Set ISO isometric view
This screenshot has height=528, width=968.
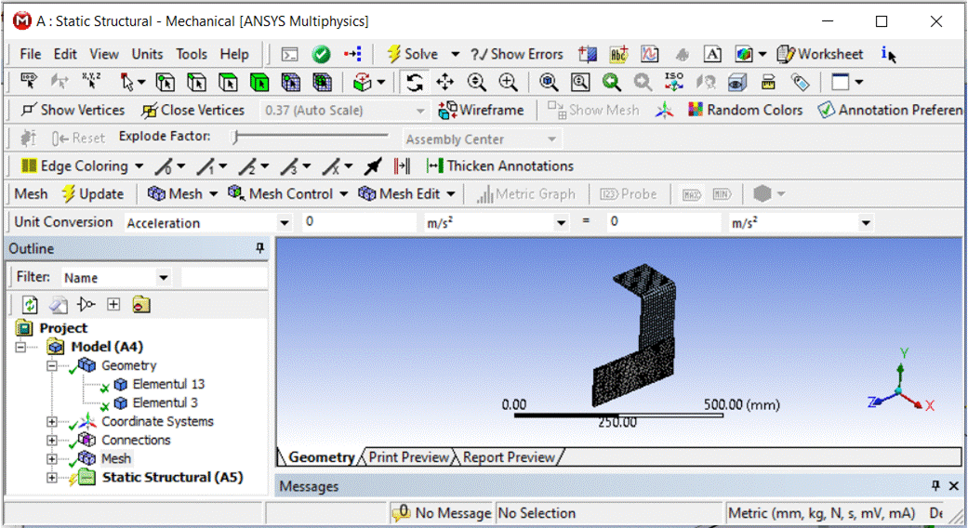click(x=673, y=82)
